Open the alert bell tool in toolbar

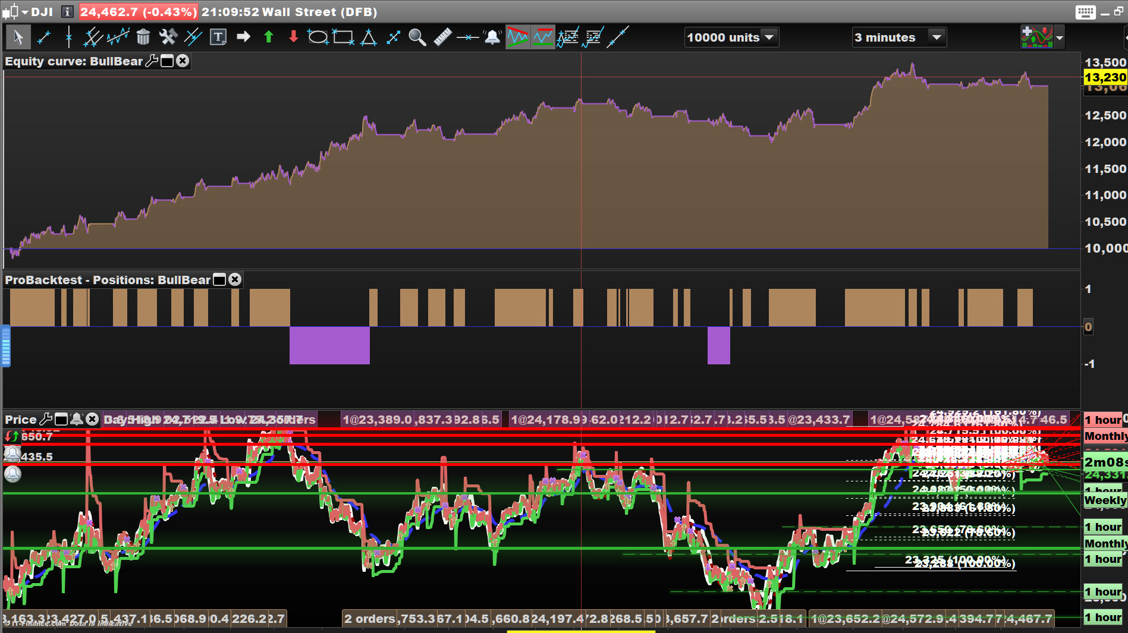pyautogui.click(x=492, y=37)
